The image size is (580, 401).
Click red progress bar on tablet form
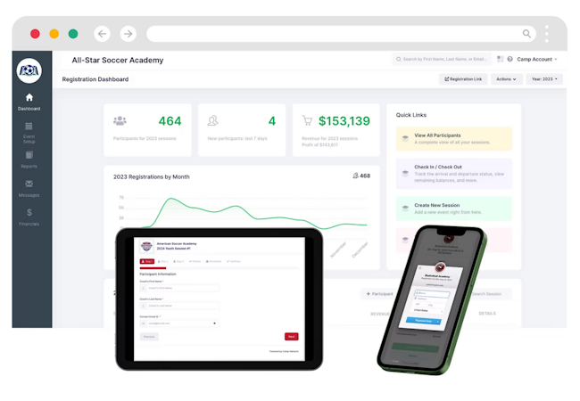(153, 267)
